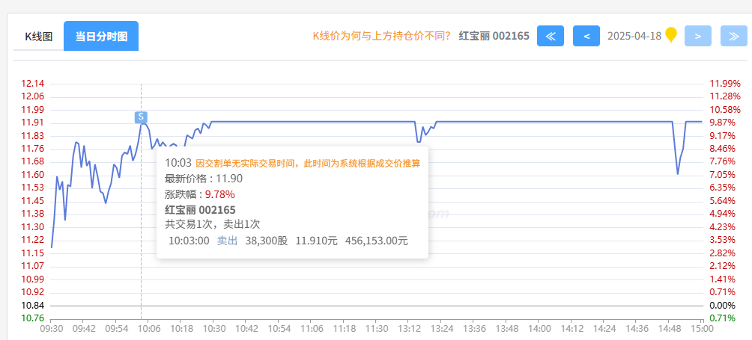Click the 卖出 text in the tooltip
Viewport: 752px width, 340px height.
[227, 241]
